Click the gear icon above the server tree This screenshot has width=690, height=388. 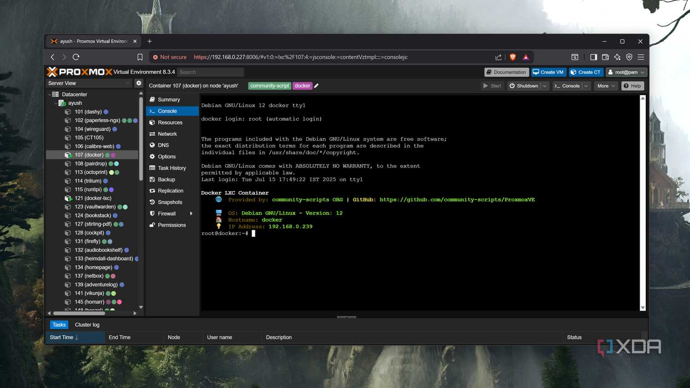click(138, 83)
